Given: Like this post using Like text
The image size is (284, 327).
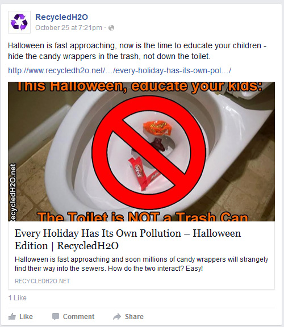Looking at the screenshot, I should pyautogui.click(x=26, y=317).
